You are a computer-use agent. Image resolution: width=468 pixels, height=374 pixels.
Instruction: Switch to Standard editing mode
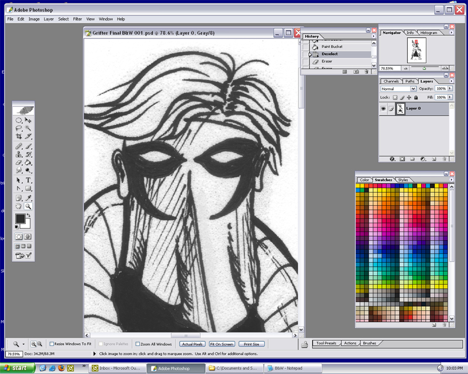[19, 237]
